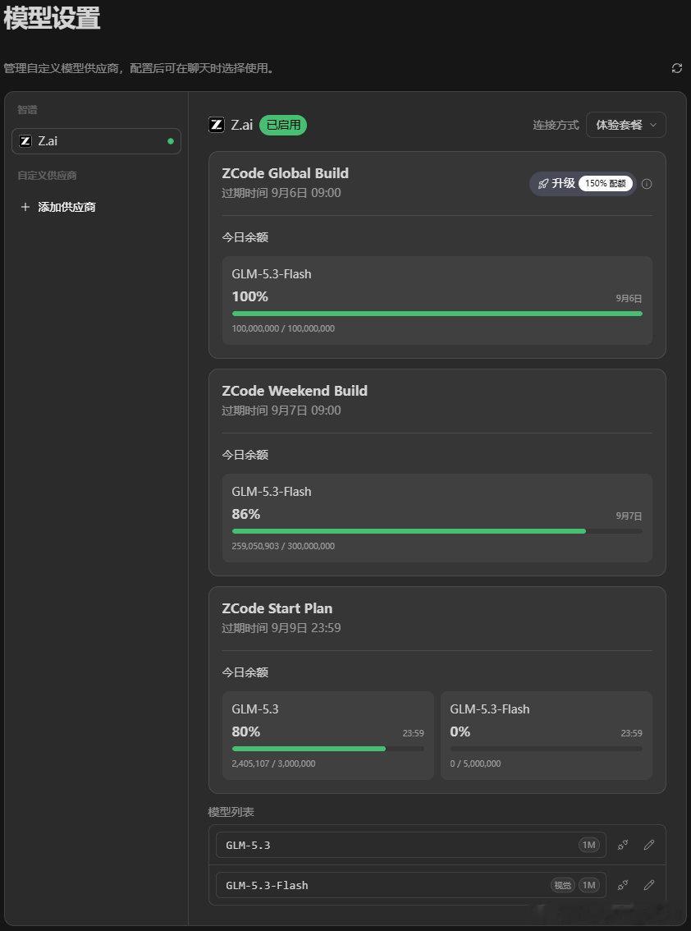Click the edit pencil icon for GLM-5.3-Flash

[x=649, y=885]
